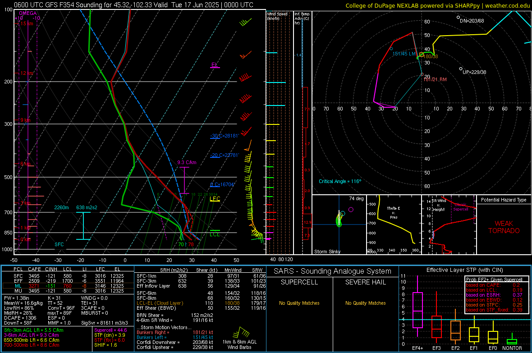
Task: Click the 'MU' parcel row label
Action: pyautogui.click(x=18, y=290)
